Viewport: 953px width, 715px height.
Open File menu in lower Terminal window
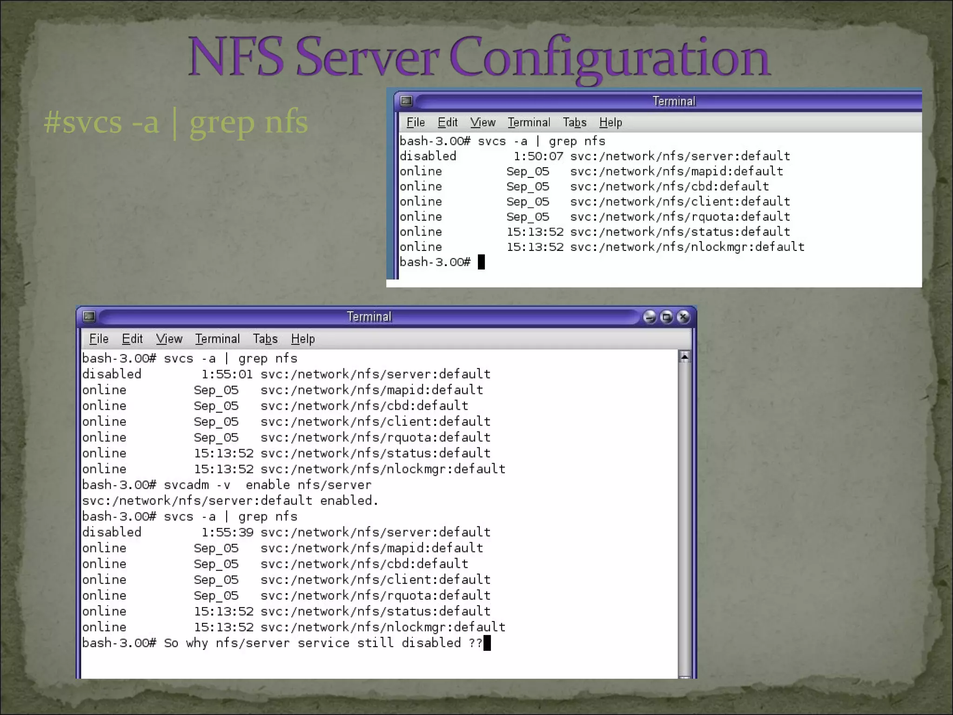point(99,339)
